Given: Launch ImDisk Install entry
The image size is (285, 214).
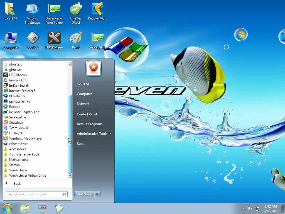Looking at the screenshot, I should 35,85.
